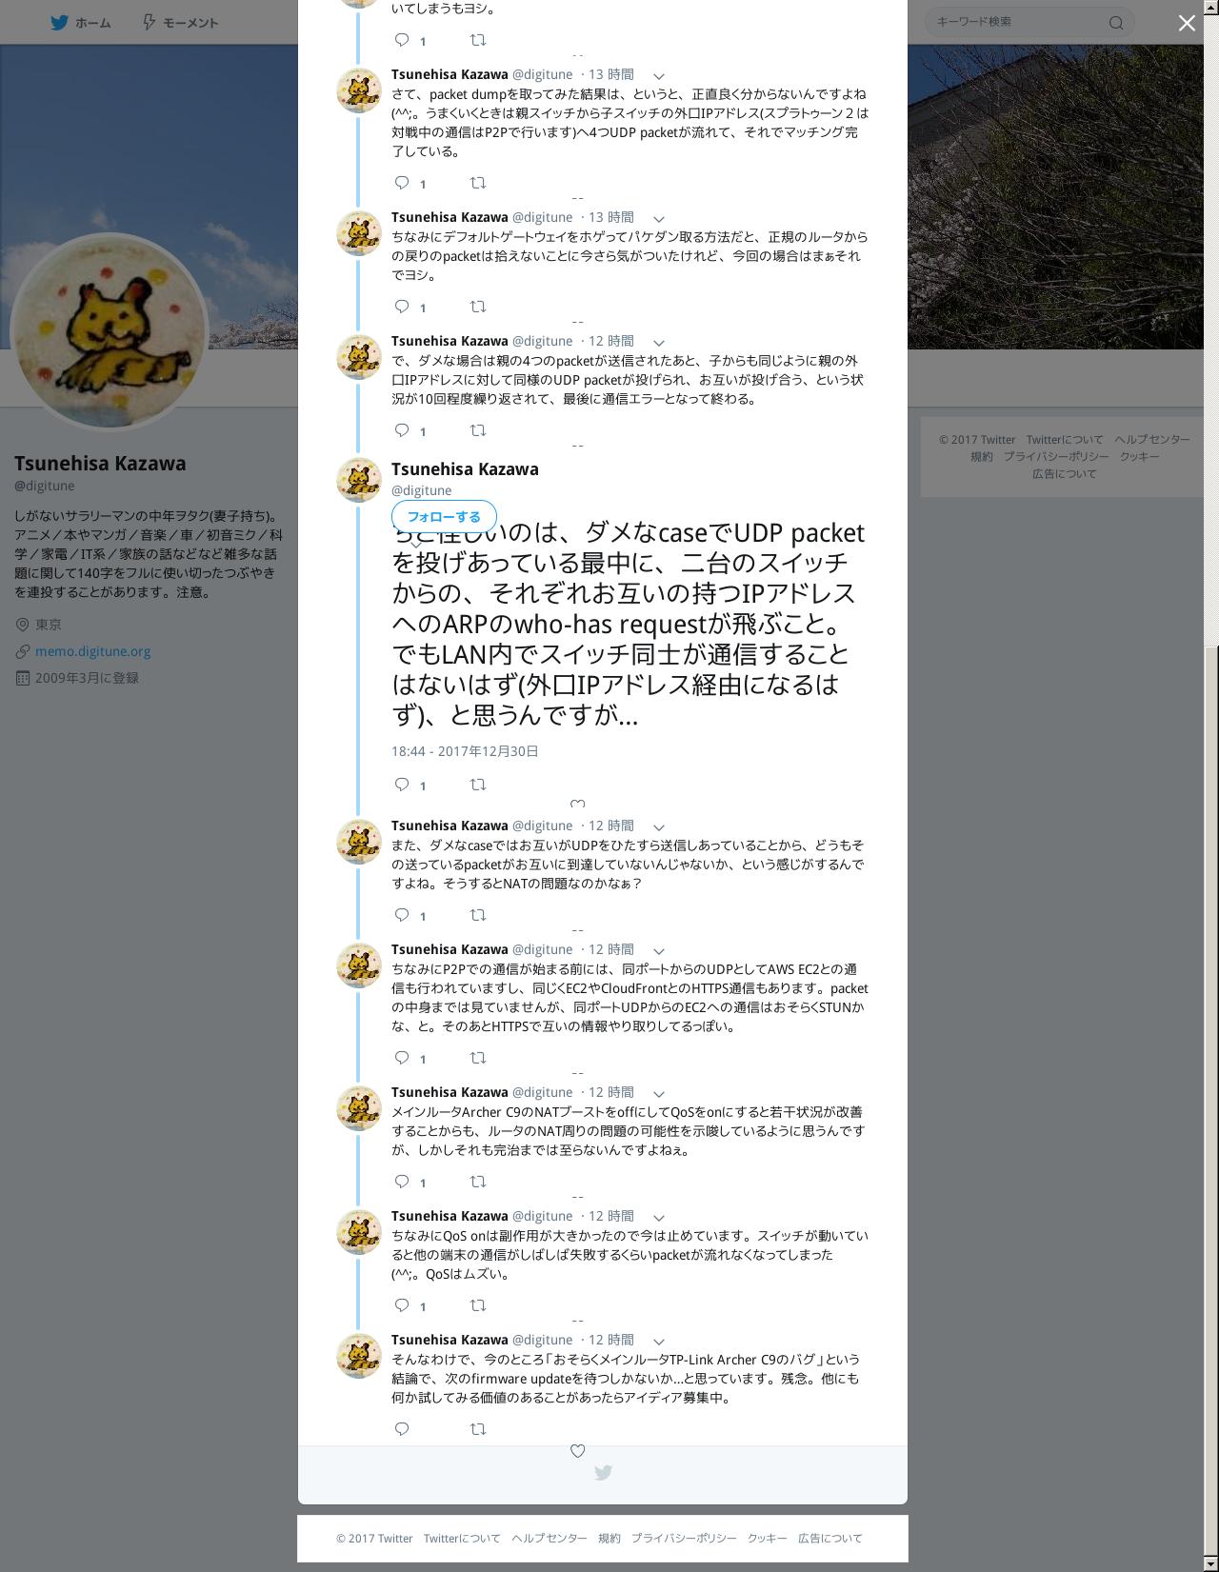Like the last tweet via heart icon
This screenshot has width=1219, height=1572.
coord(577,1451)
